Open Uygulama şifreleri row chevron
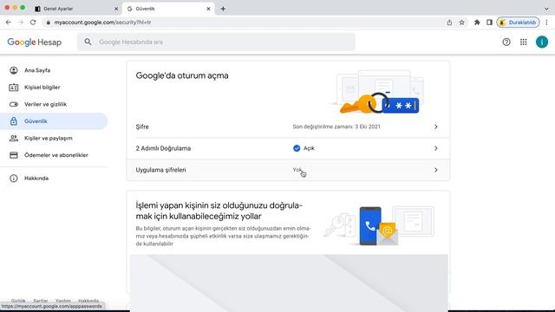 [x=435, y=170]
